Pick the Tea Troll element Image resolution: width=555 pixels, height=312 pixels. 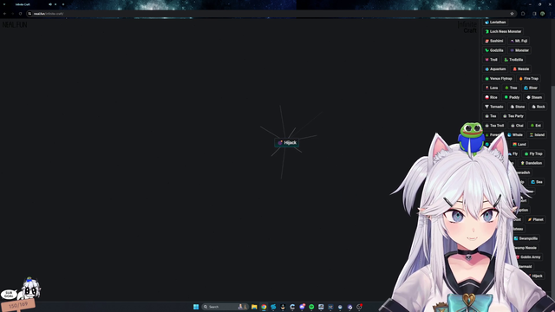(494, 126)
